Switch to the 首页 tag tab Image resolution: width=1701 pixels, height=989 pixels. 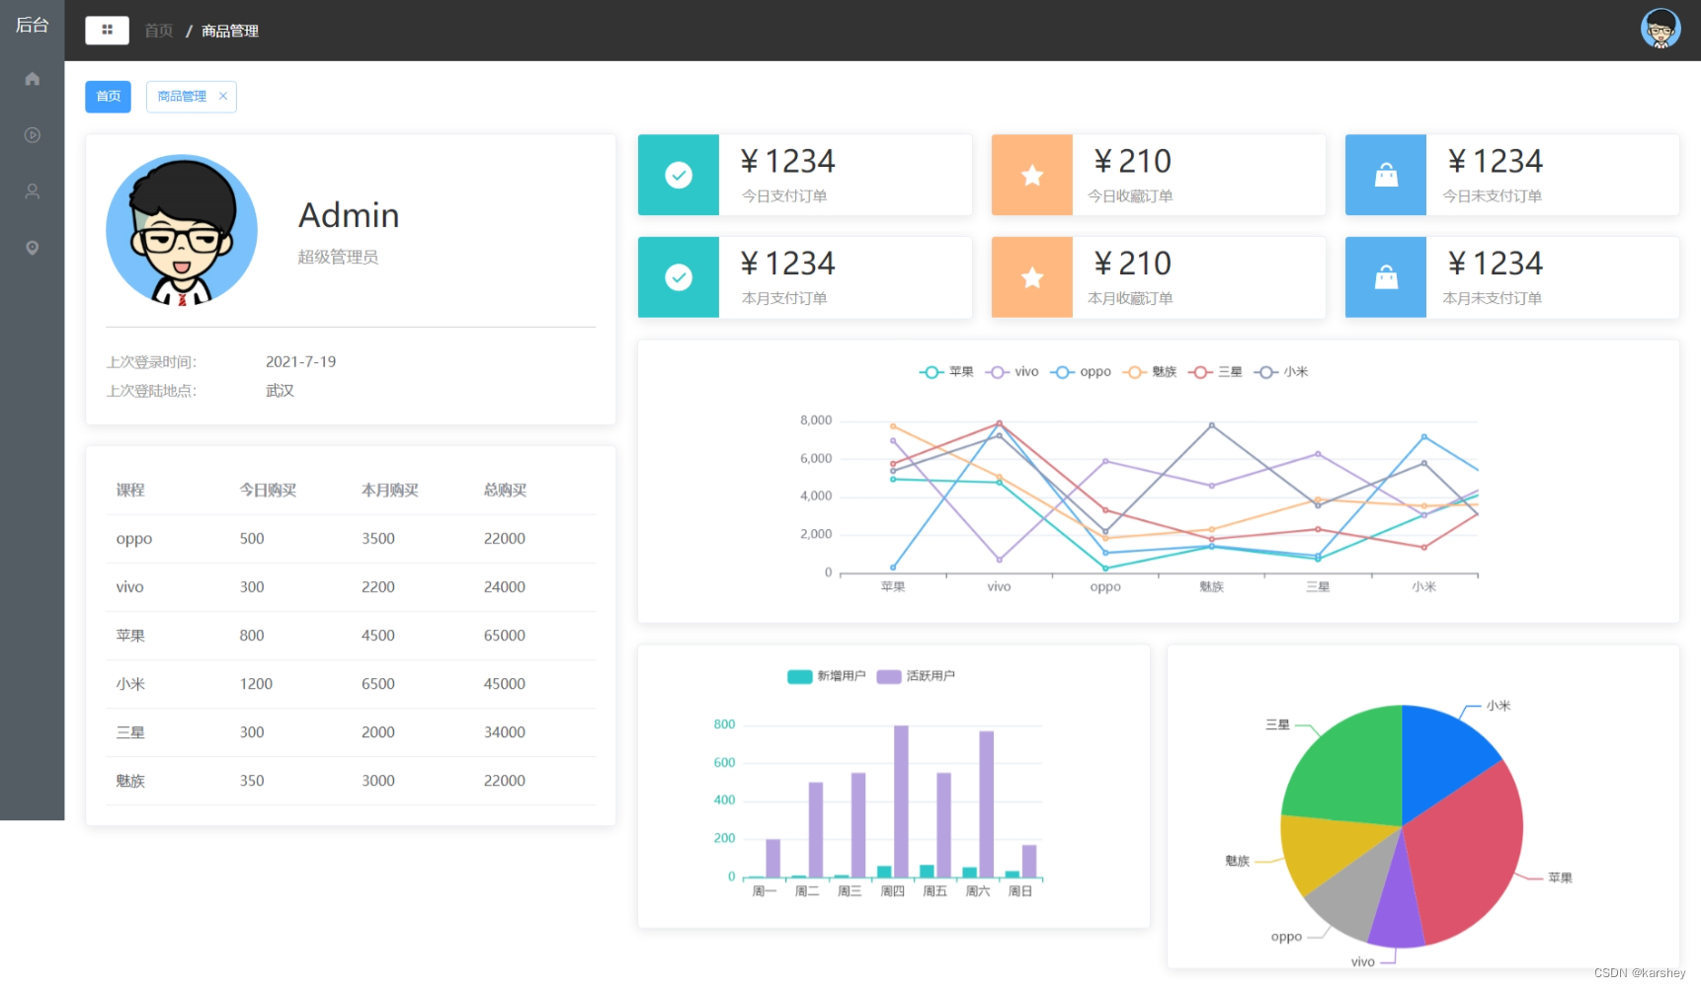[108, 97]
